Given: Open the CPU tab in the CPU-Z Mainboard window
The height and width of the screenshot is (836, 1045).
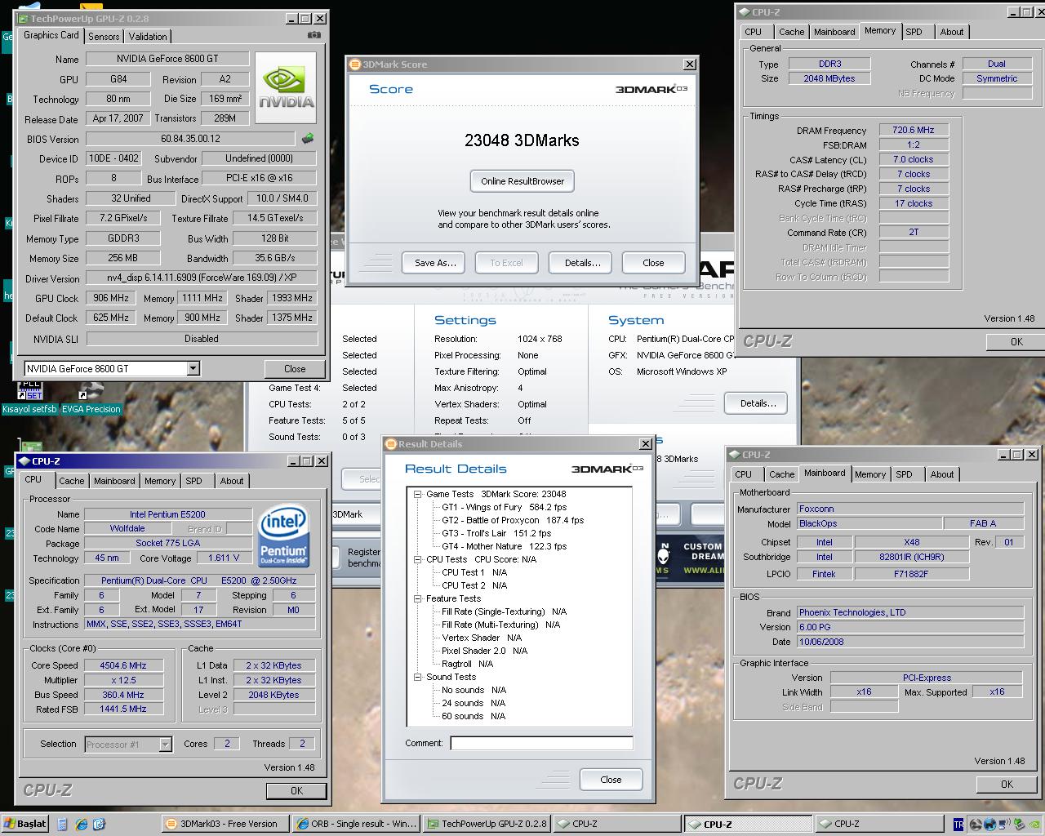Looking at the screenshot, I should pos(744,474).
